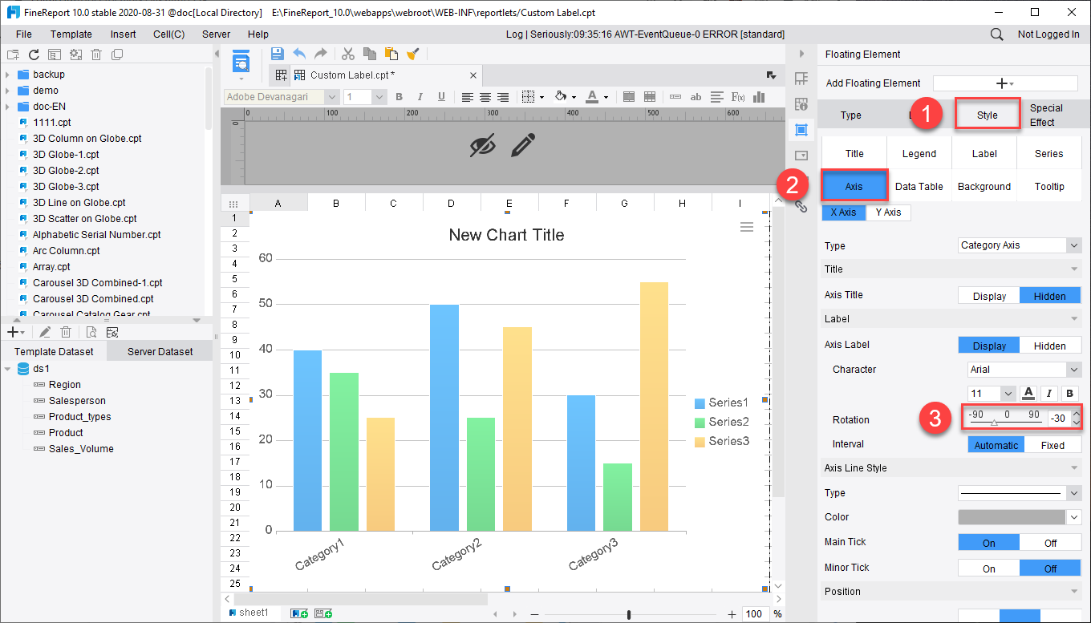The image size is (1091, 623).
Task: Switch axis label display to Hidden
Action: (x=1050, y=345)
